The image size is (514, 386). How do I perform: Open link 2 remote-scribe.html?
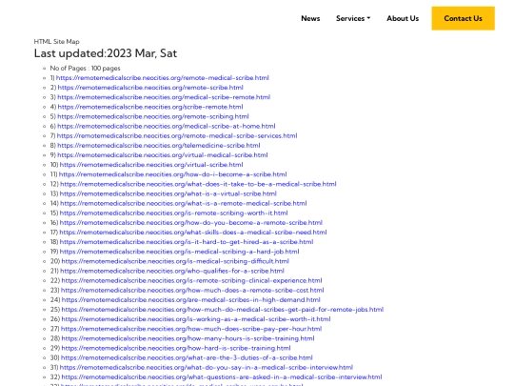(150, 88)
